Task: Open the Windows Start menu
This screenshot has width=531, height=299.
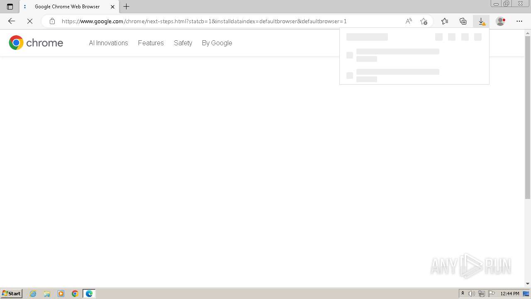Action: (x=12, y=294)
